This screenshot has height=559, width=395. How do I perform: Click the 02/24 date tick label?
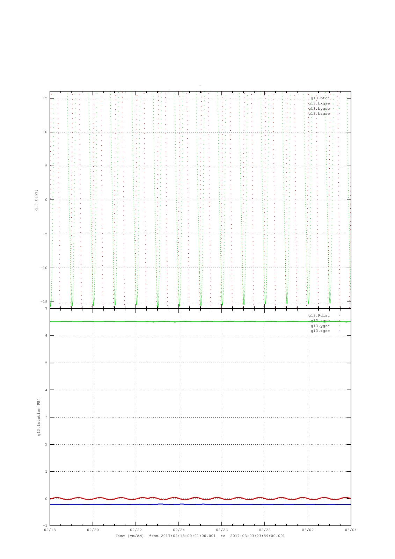179,530
